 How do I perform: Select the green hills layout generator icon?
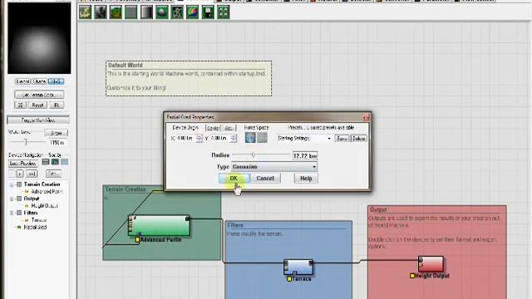[x=116, y=12]
